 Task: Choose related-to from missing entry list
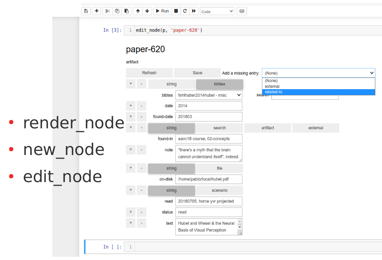tap(318, 92)
